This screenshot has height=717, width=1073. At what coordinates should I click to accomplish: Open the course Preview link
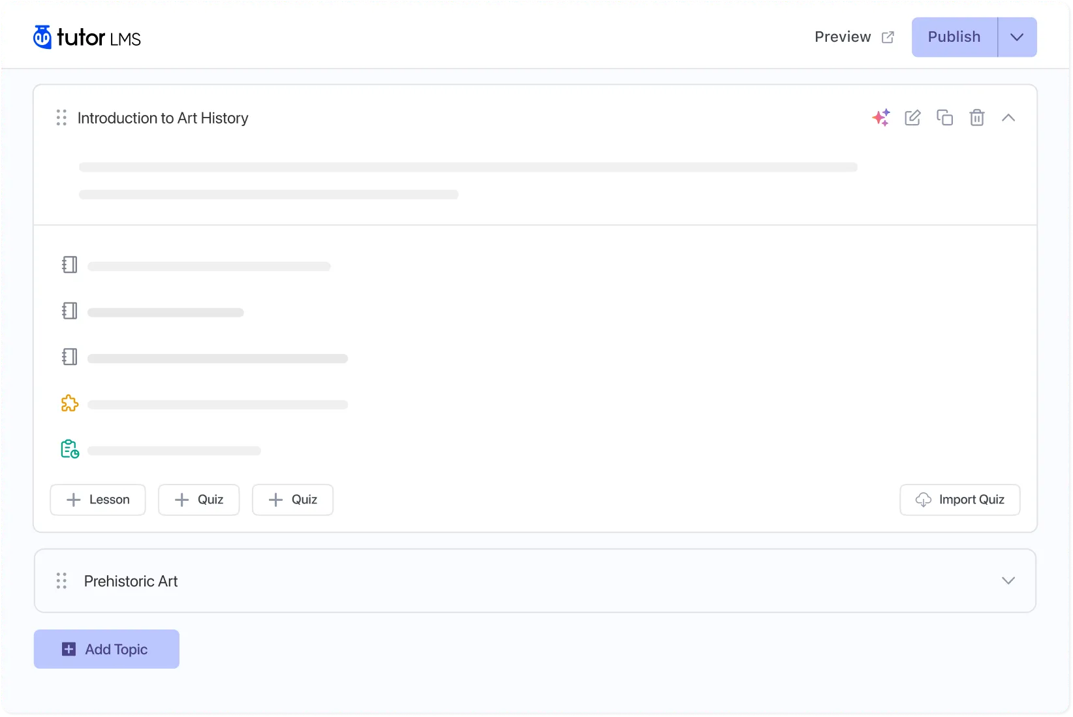tap(854, 37)
